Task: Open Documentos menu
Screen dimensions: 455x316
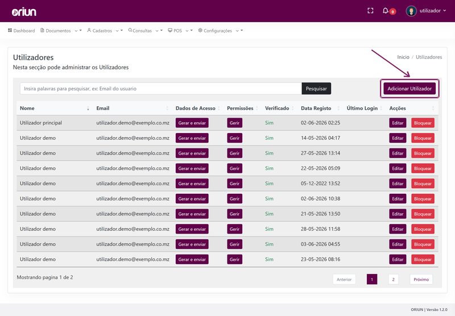Action: click(55, 31)
